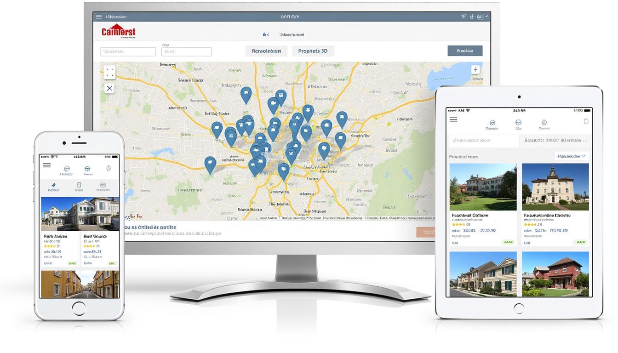Open the dropdown arrow in the browser toolbar
The width and height of the screenshot is (618, 353).
point(486,16)
